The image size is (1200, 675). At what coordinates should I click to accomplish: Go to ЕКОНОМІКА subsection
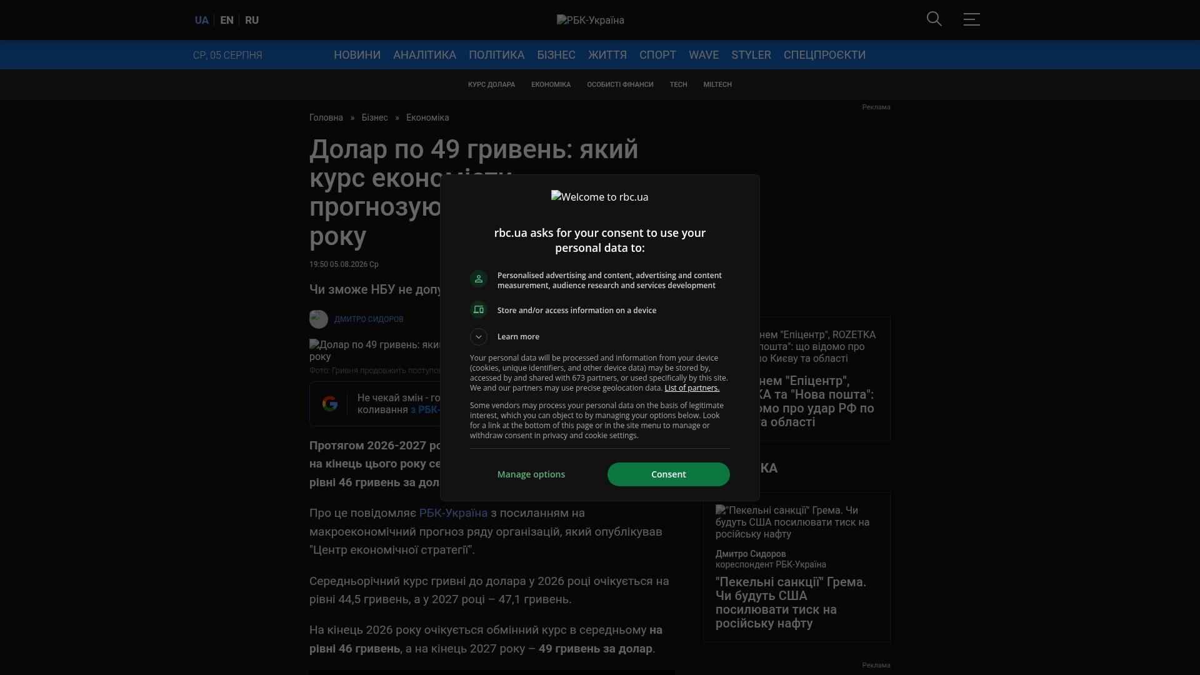[x=551, y=84]
